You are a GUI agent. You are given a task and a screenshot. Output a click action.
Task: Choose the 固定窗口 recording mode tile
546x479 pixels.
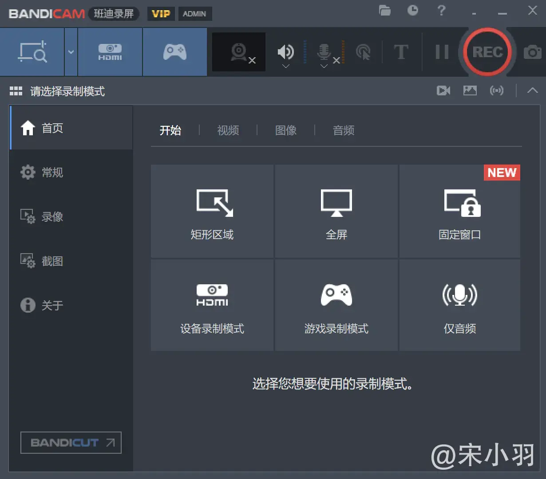click(x=460, y=212)
